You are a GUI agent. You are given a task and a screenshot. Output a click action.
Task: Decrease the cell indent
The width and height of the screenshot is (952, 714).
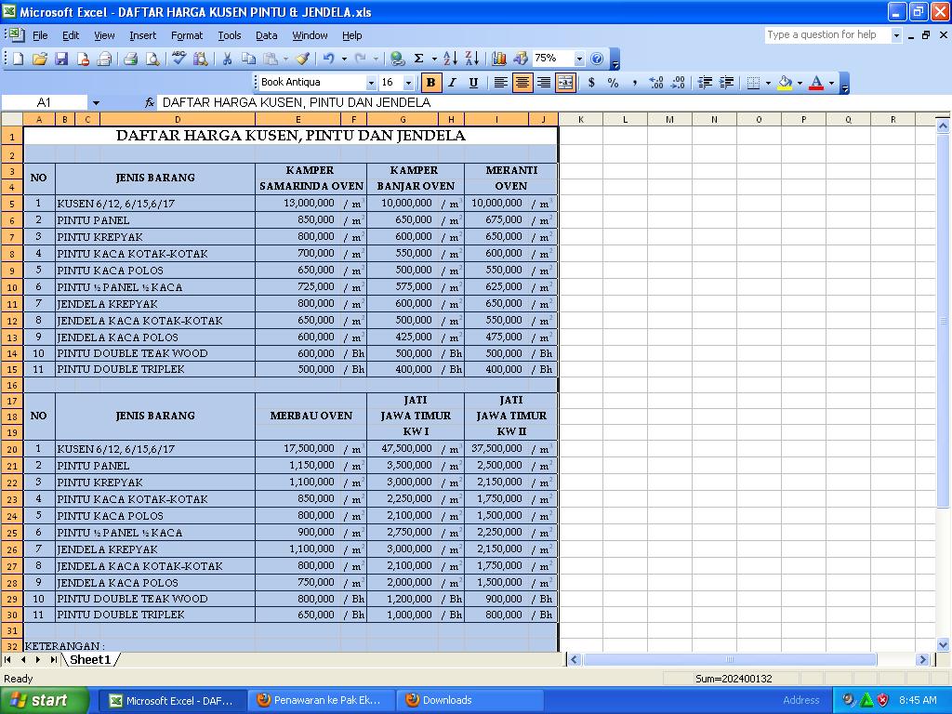click(x=705, y=83)
